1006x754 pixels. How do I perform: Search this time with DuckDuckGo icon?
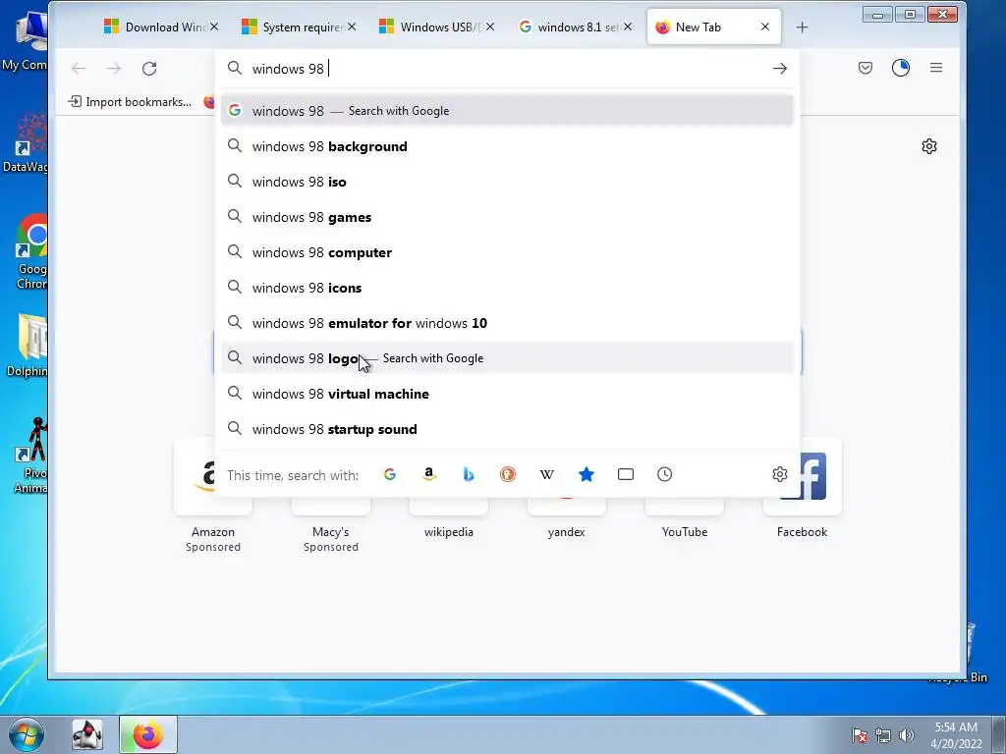tap(508, 474)
